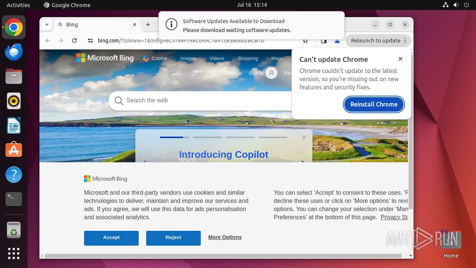Open the Shopping search tab
The width and height of the screenshot is (476, 268).
coord(248,58)
